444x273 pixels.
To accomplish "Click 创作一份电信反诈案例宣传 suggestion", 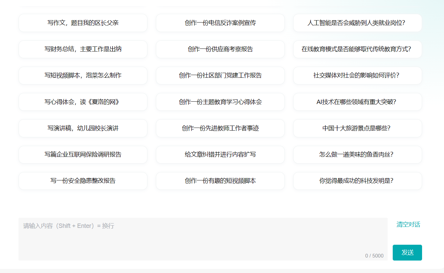I will pos(220,23).
